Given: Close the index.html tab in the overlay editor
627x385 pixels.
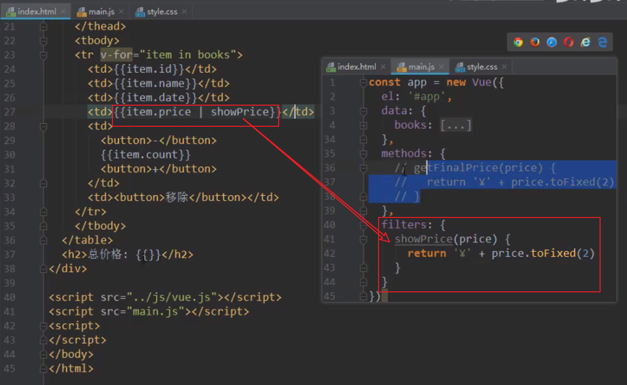Looking at the screenshot, I should coord(383,67).
